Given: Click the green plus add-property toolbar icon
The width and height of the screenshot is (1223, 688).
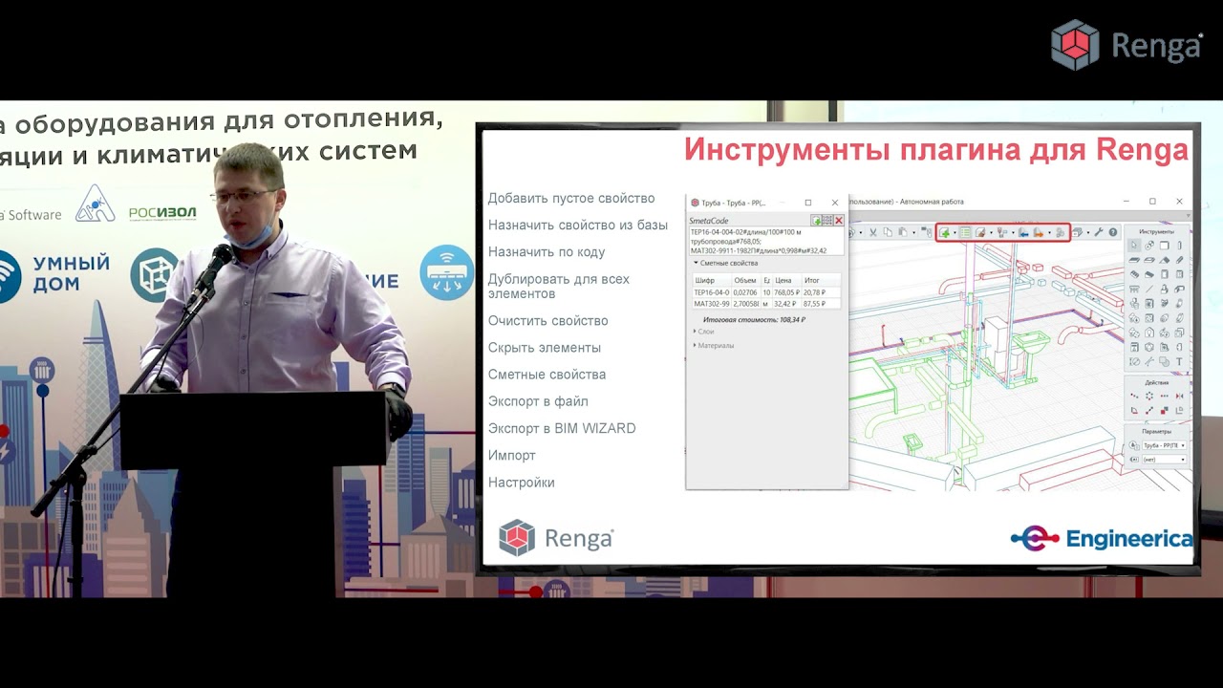Looking at the screenshot, I should [944, 232].
